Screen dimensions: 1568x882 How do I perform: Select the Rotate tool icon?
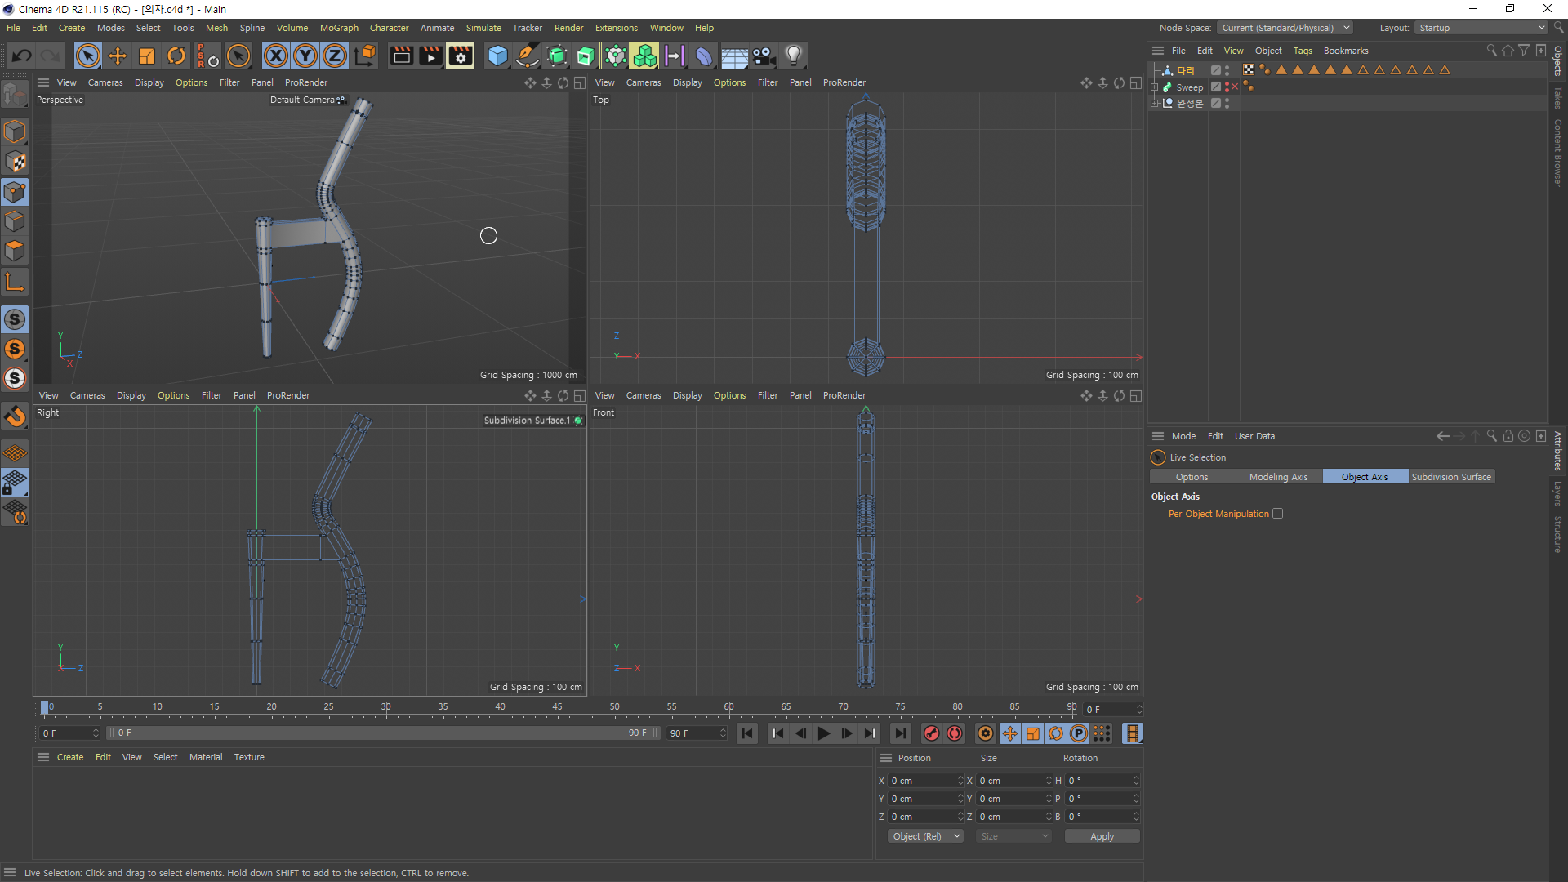click(x=176, y=56)
